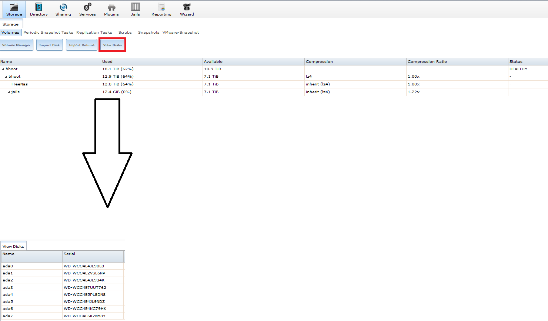Open the Replication Tasks tab
This screenshot has width=548, height=321.
point(94,33)
